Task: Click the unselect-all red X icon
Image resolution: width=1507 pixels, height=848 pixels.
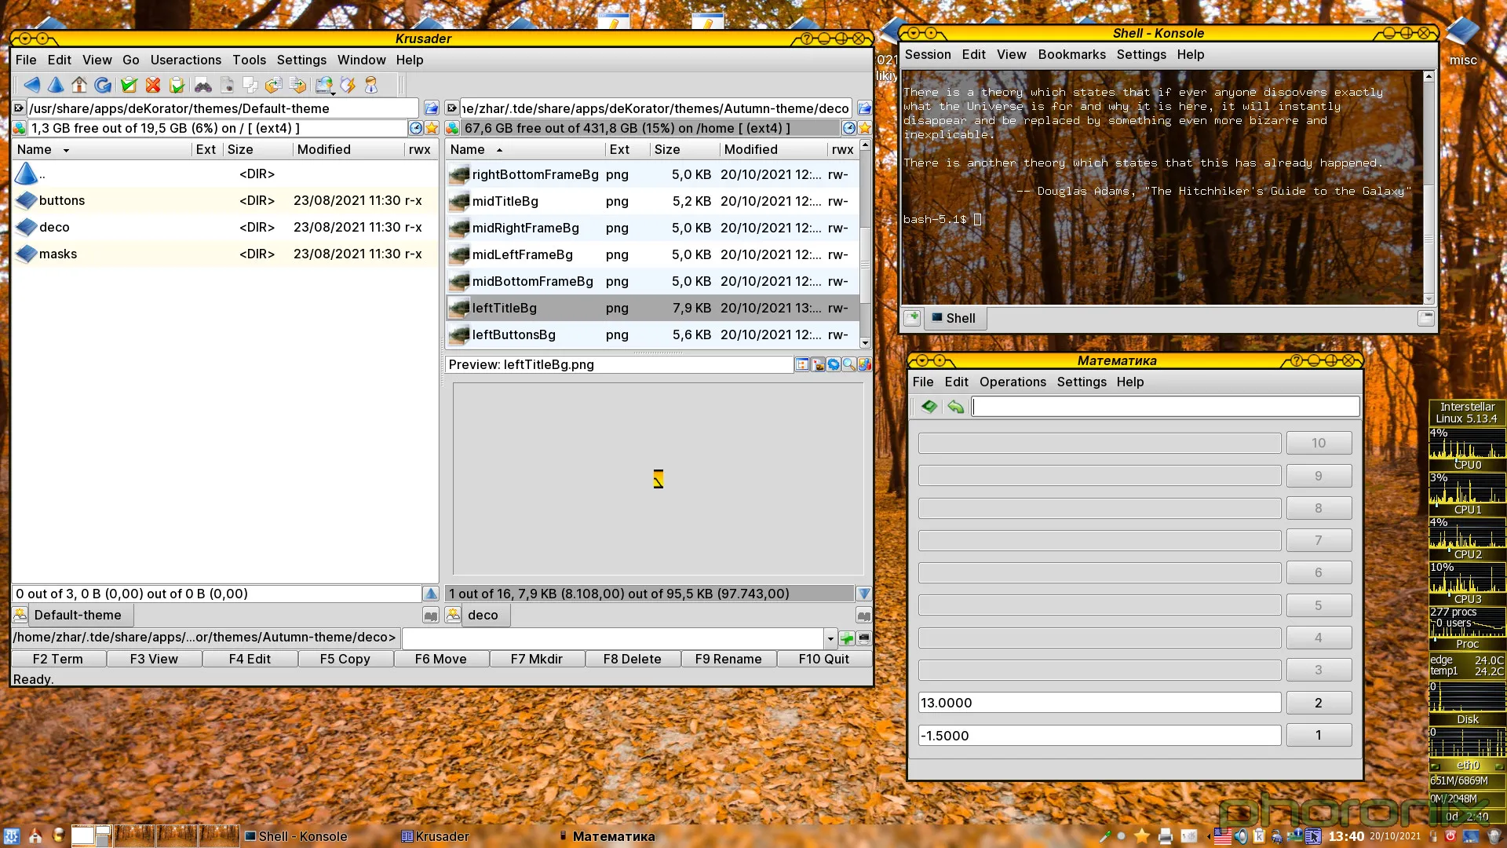Action: (153, 85)
